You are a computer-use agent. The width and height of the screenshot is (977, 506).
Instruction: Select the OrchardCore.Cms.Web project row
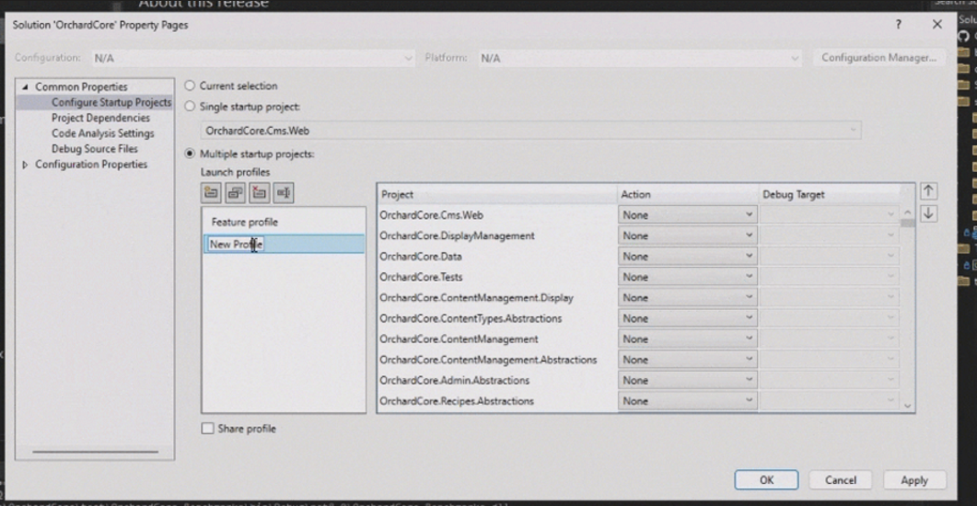[497, 214]
